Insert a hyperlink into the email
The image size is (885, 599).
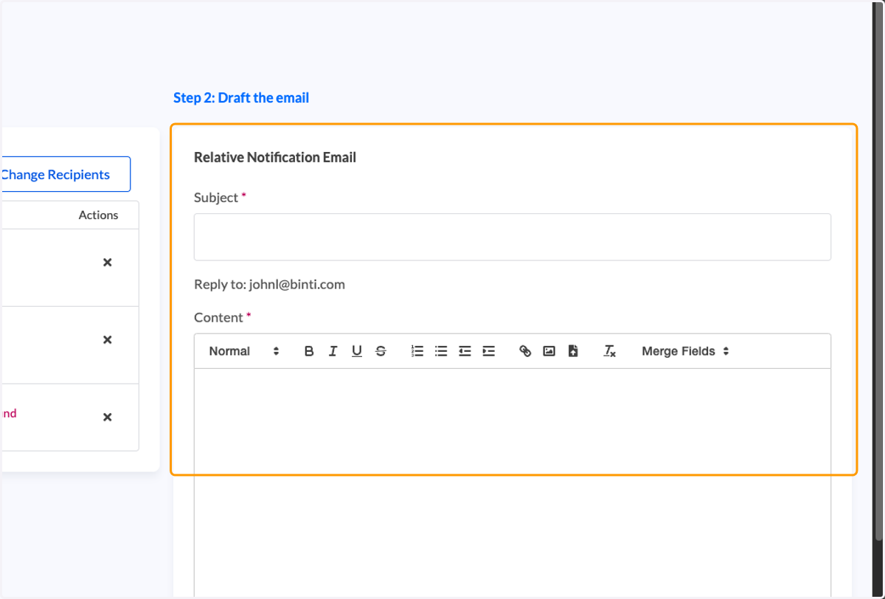525,351
